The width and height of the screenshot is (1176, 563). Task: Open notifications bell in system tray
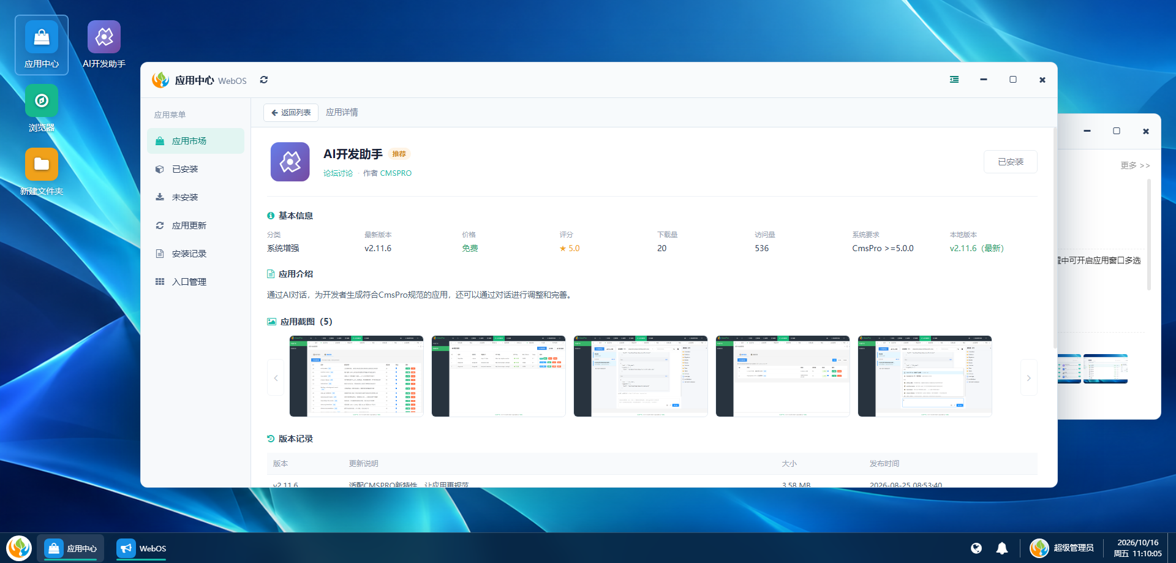coord(1002,548)
